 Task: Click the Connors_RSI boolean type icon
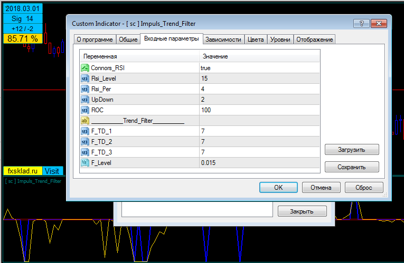pos(85,68)
